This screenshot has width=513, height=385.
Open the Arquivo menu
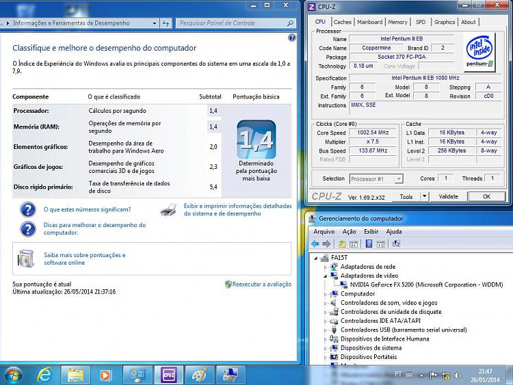(x=324, y=232)
